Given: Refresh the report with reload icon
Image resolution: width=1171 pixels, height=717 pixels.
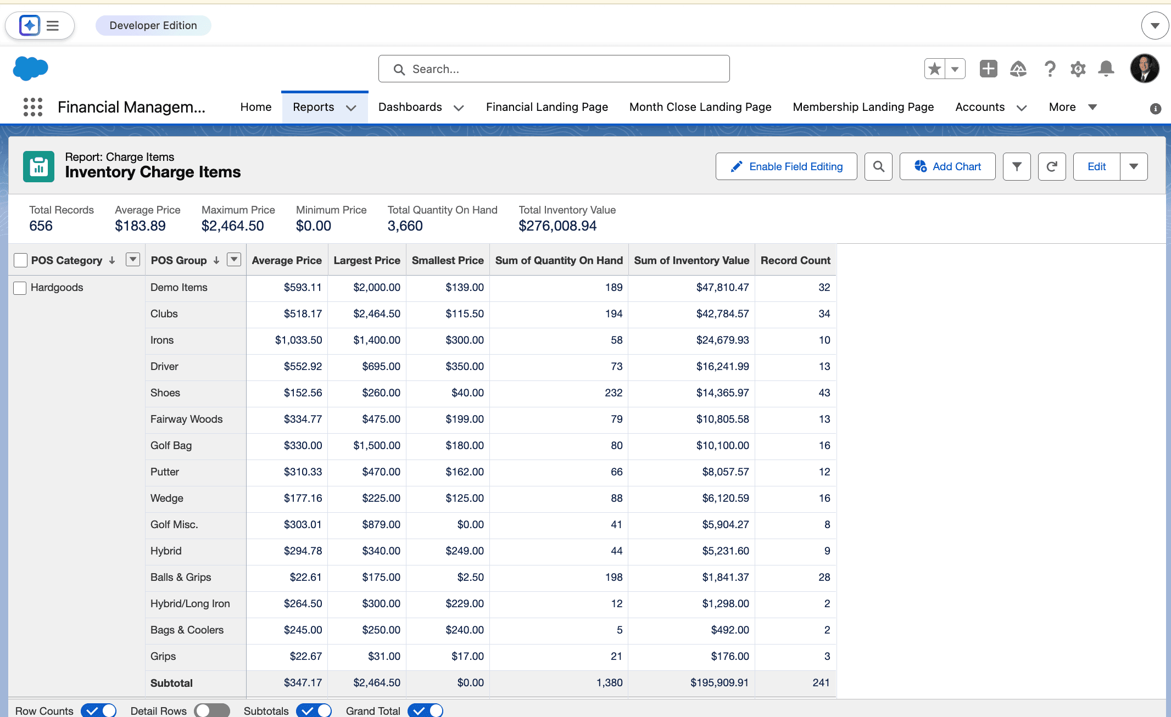Looking at the screenshot, I should [x=1052, y=166].
